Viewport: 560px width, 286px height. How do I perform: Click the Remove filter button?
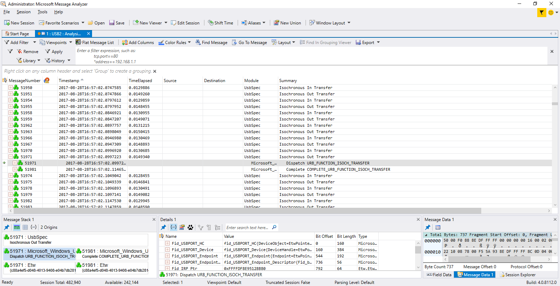(28, 51)
